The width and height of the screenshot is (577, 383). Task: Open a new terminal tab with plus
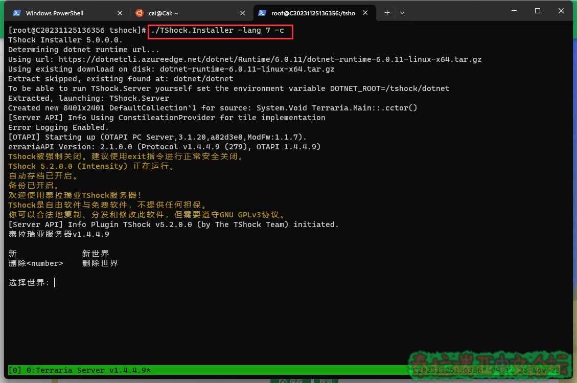point(387,13)
